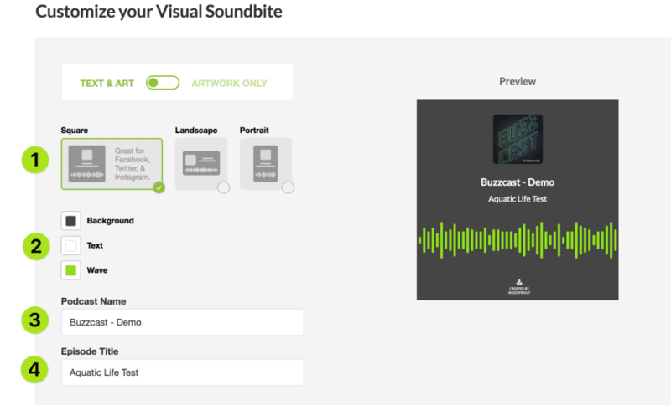Select the Landscape radio button

click(x=223, y=187)
